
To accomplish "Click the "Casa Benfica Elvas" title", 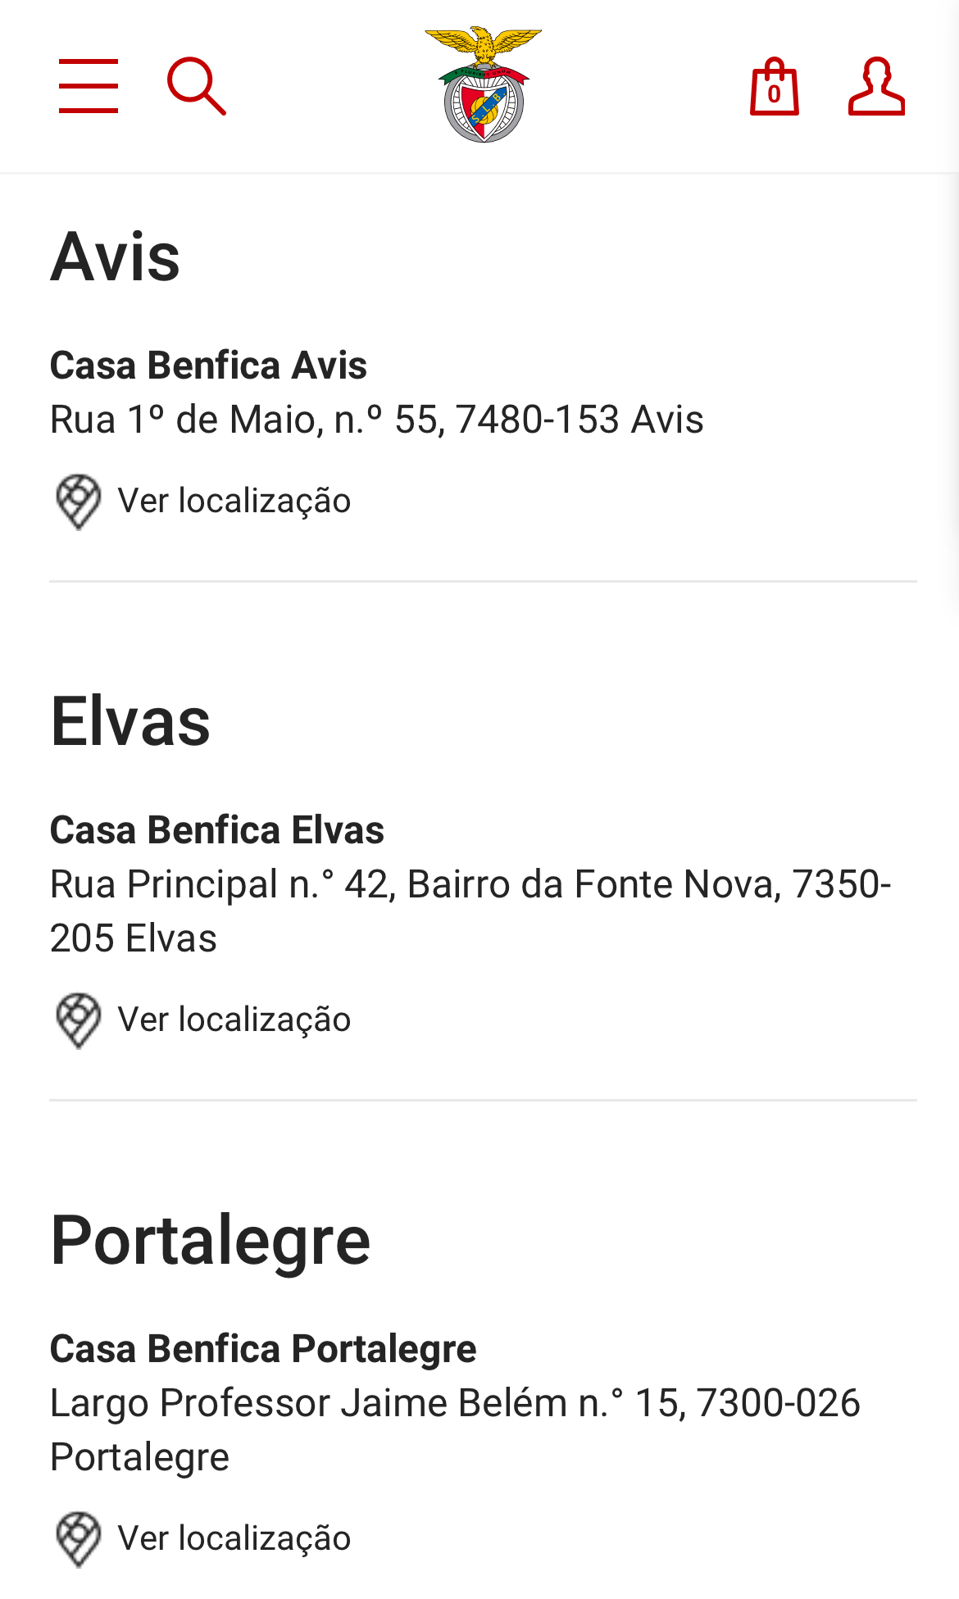I will coord(217,830).
